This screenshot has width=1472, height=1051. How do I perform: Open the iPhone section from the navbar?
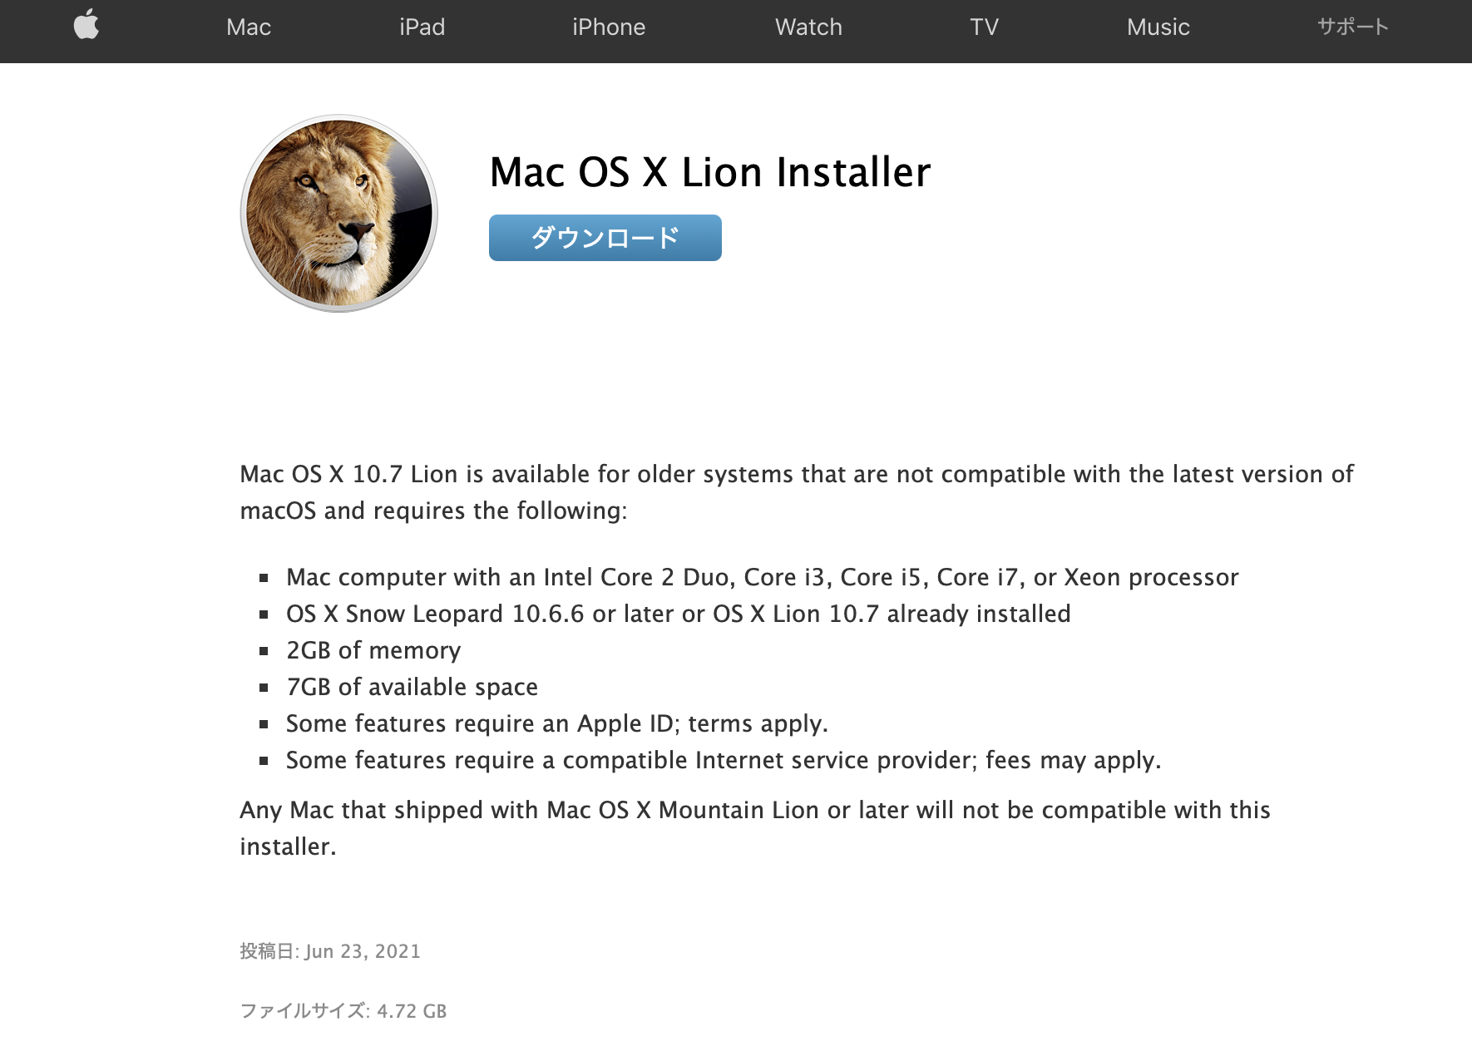pyautogui.click(x=610, y=27)
